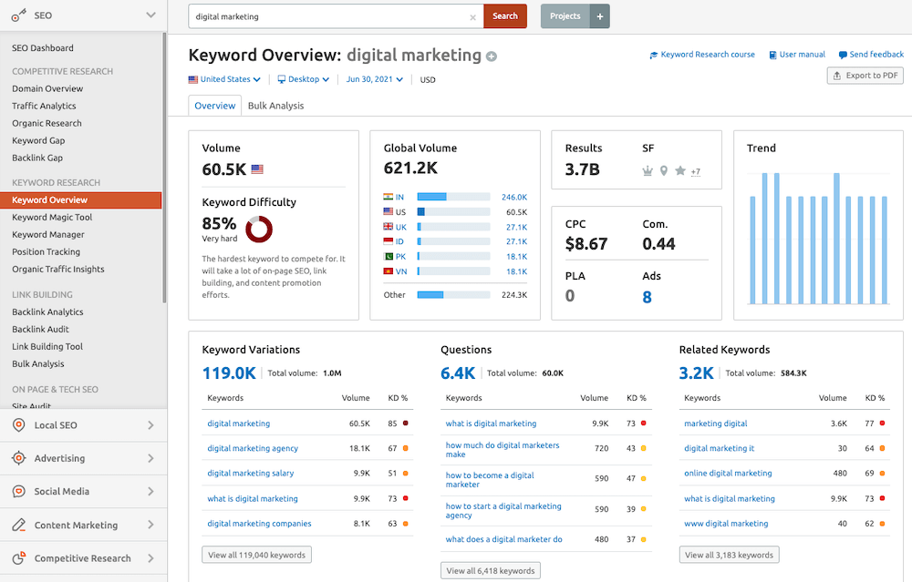
Task: Click the book icon before User manual
Action: [x=773, y=56]
